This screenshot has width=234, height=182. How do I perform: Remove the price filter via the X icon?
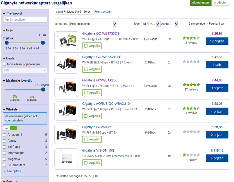[89, 12]
